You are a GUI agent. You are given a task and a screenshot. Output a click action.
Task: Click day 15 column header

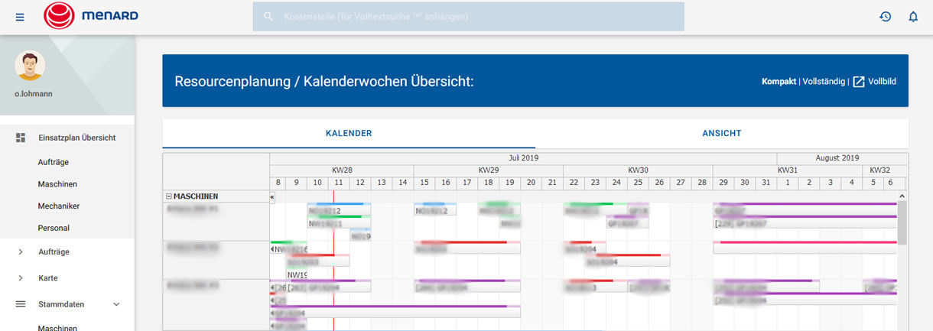point(424,183)
